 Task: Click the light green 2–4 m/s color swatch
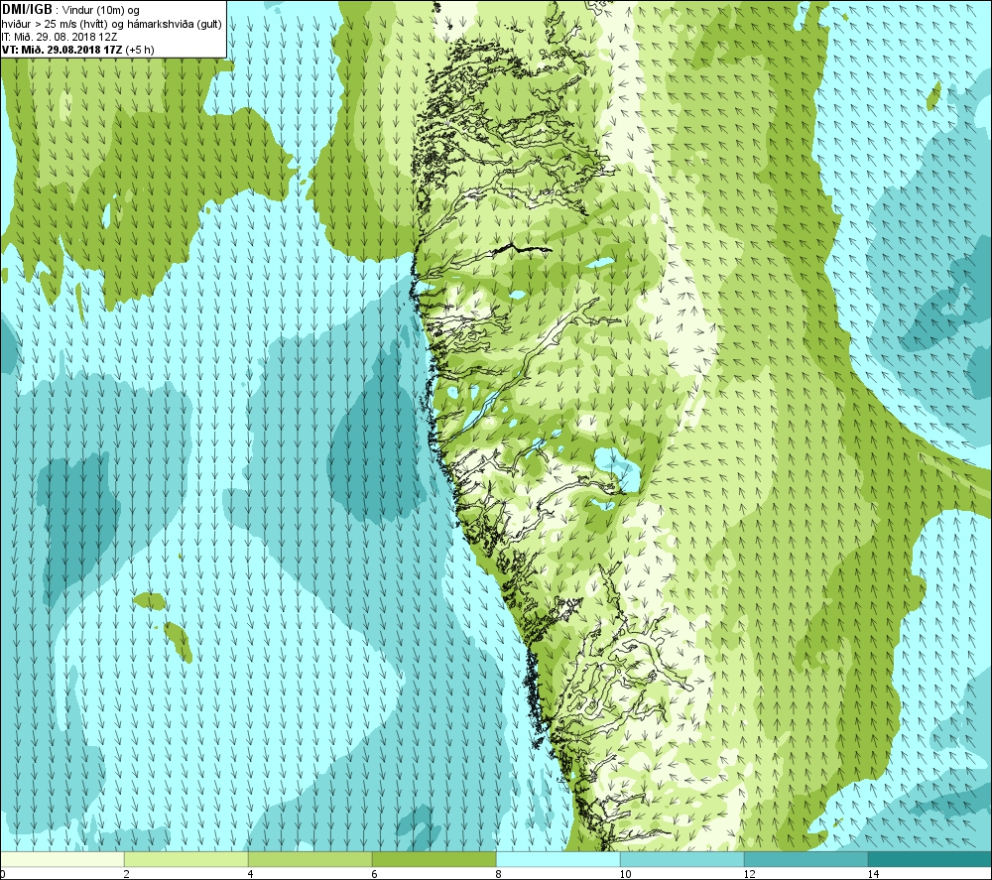(x=186, y=859)
